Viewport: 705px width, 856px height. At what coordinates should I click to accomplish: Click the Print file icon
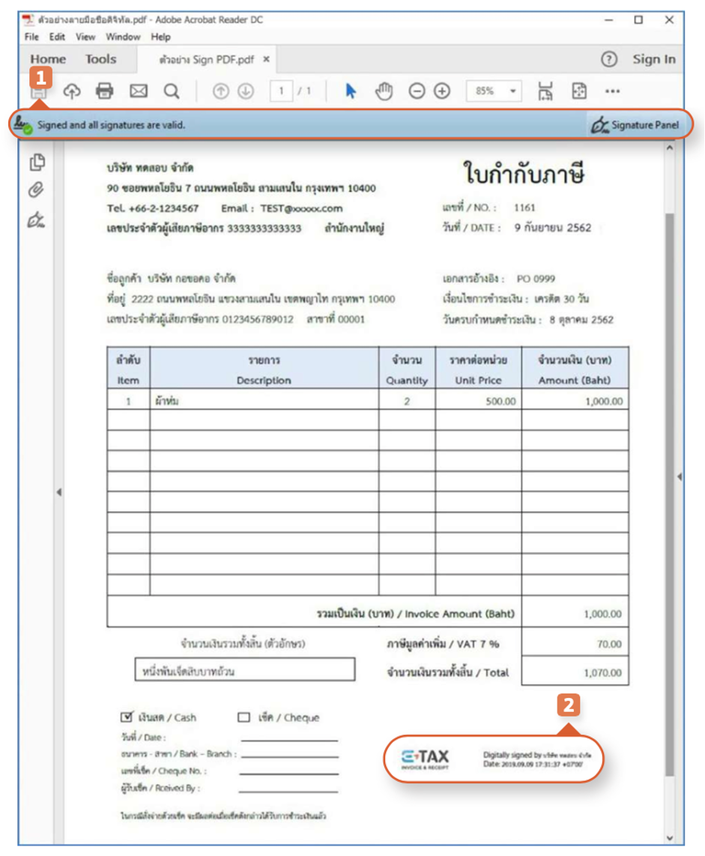(105, 91)
